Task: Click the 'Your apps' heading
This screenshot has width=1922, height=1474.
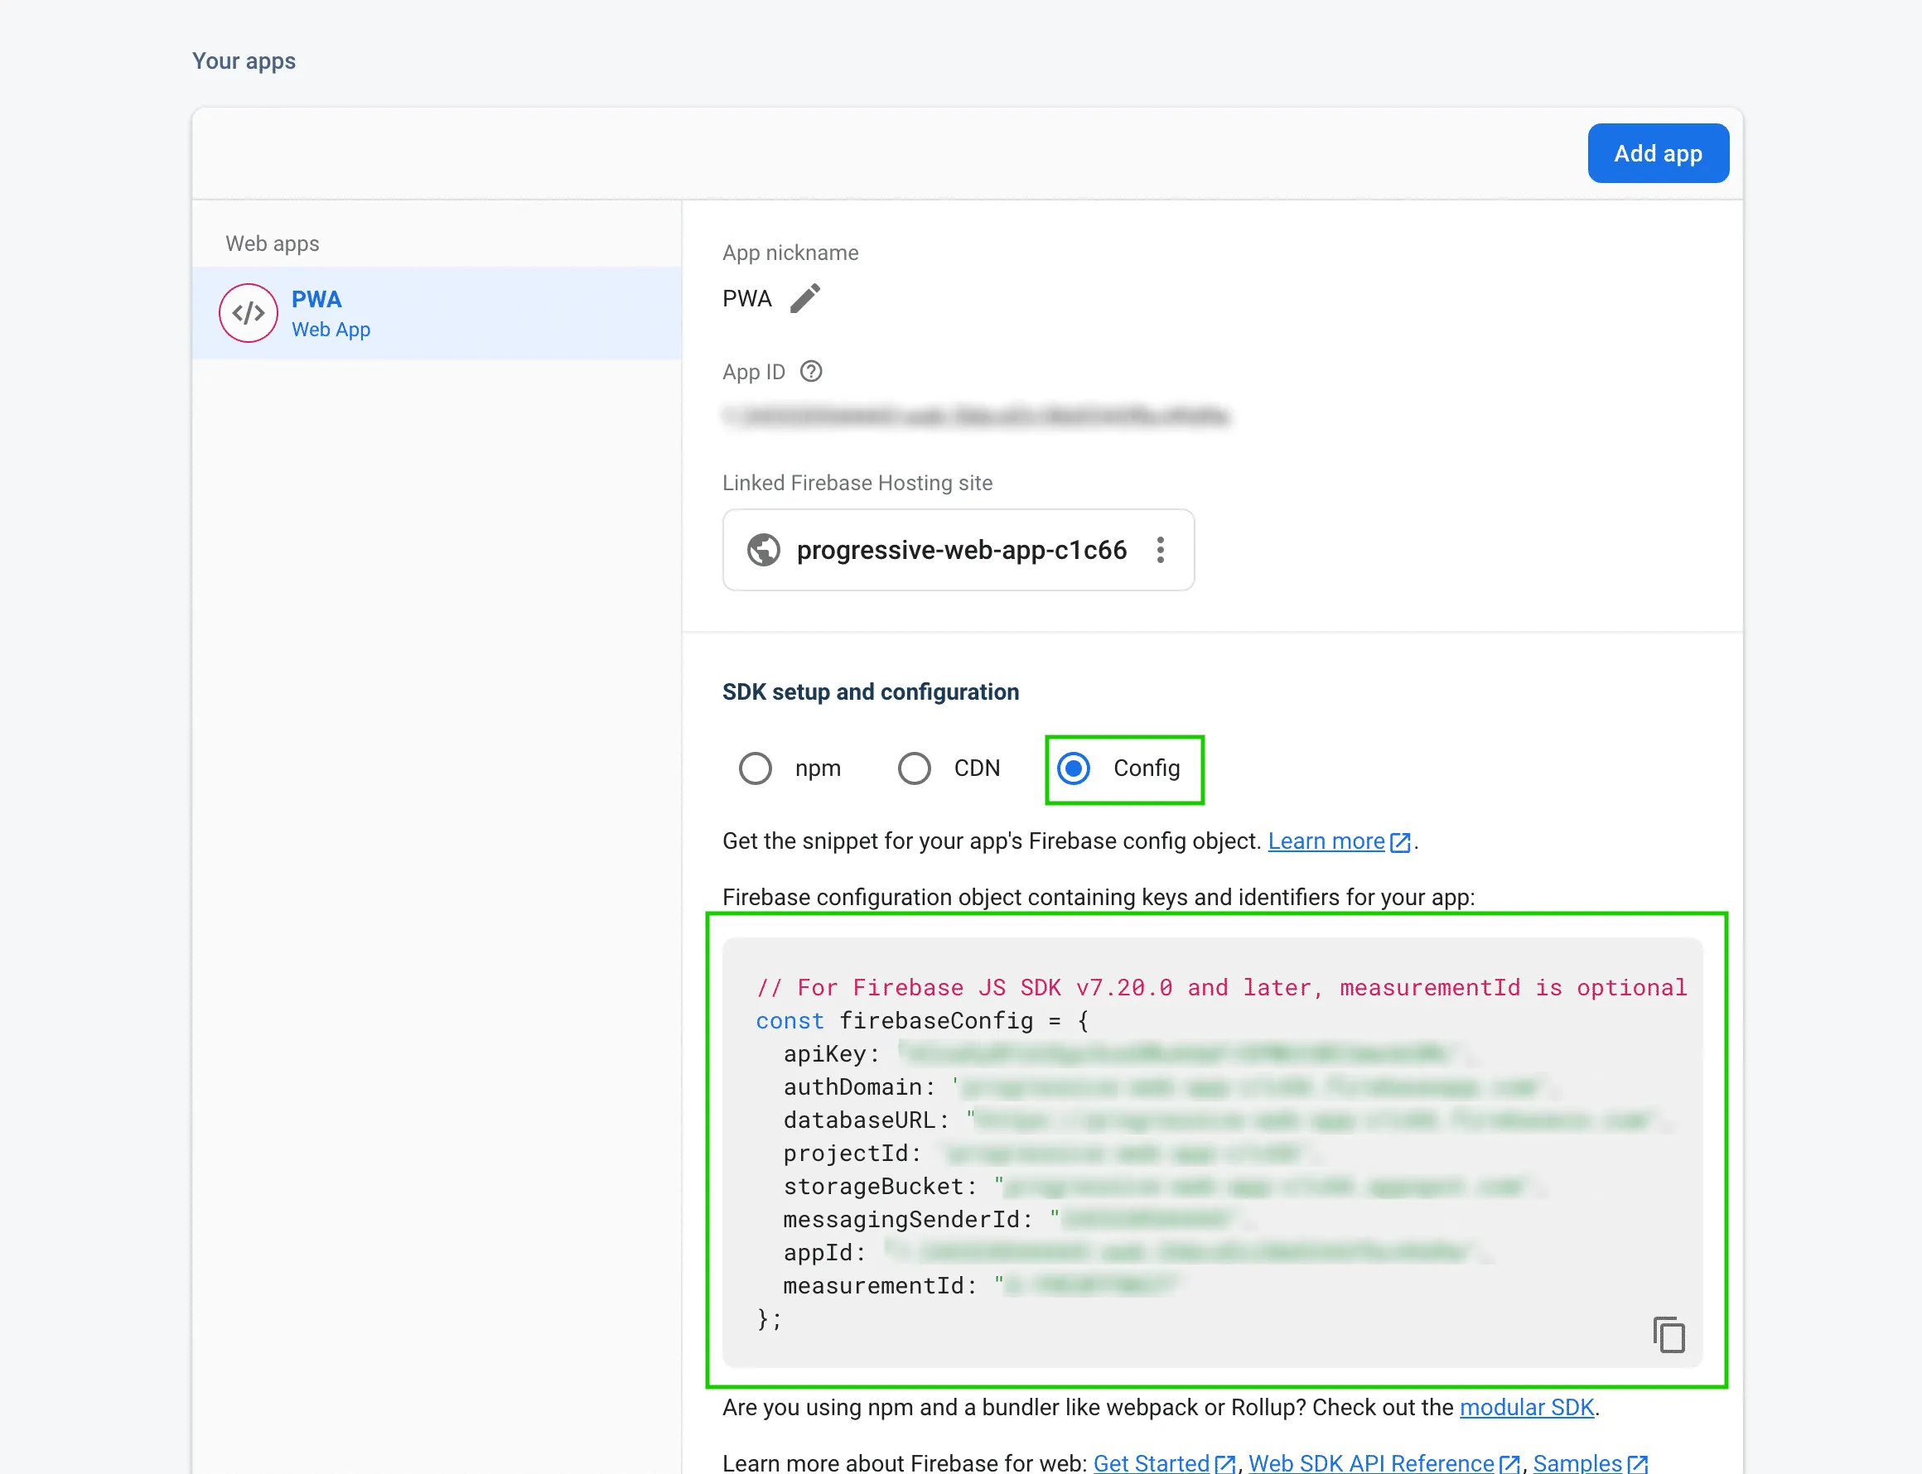Action: point(244,61)
